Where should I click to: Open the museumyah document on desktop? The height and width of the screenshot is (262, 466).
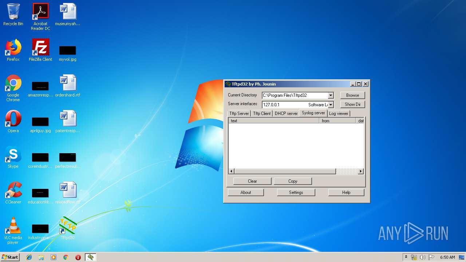pos(68,15)
